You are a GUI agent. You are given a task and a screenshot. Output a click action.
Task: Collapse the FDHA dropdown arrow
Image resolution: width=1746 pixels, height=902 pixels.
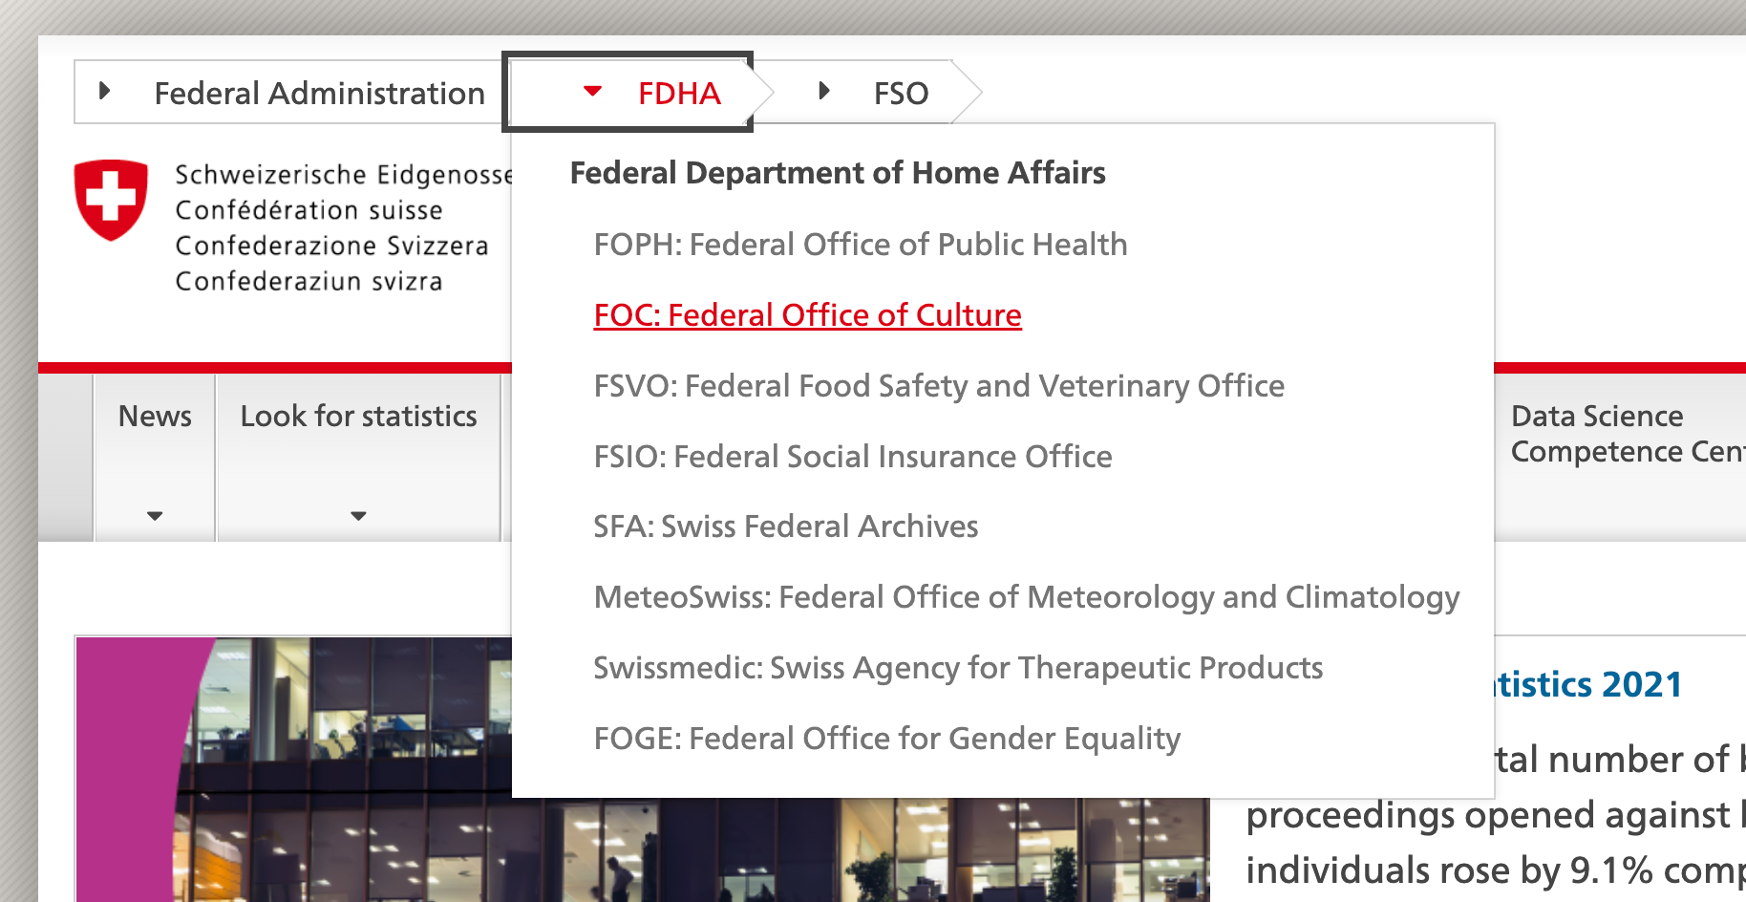point(592,92)
